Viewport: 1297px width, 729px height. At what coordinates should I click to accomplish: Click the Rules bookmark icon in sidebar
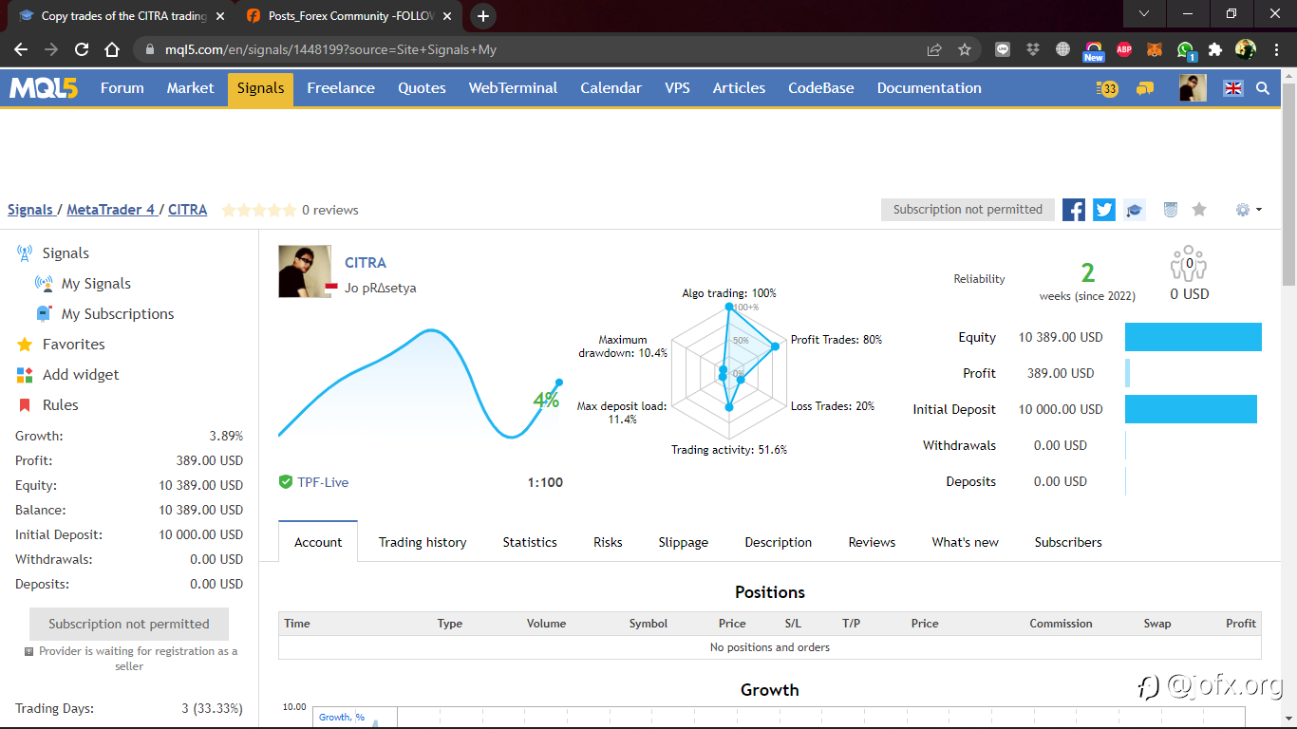pyautogui.click(x=25, y=405)
